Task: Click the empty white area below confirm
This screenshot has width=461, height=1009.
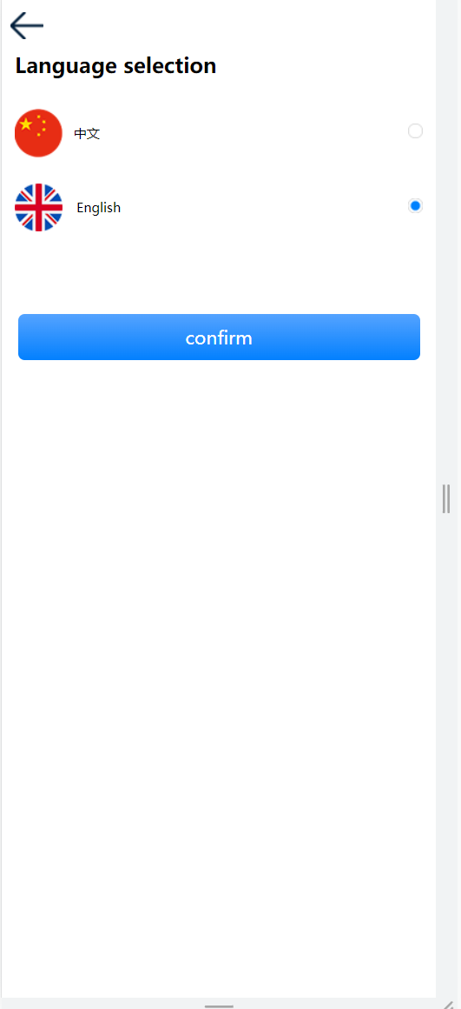Action: pyautogui.click(x=218, y=644)
